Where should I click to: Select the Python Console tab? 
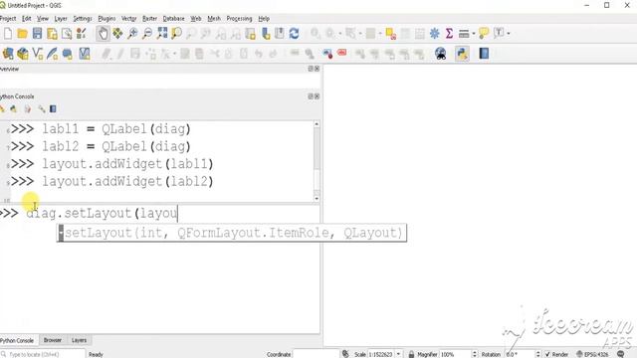point(17,340)
